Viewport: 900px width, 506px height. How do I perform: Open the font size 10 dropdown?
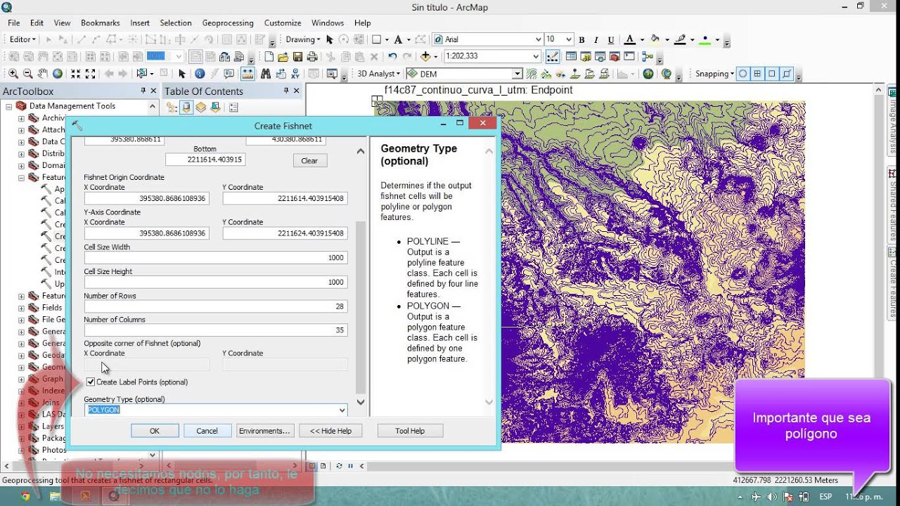point(569,40)
